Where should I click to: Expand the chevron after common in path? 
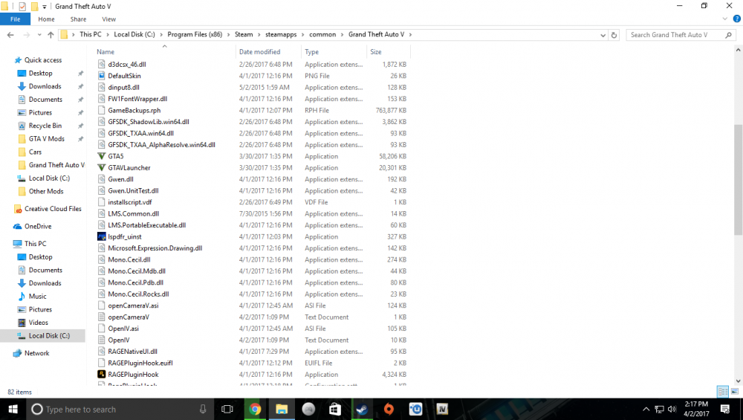342,35
